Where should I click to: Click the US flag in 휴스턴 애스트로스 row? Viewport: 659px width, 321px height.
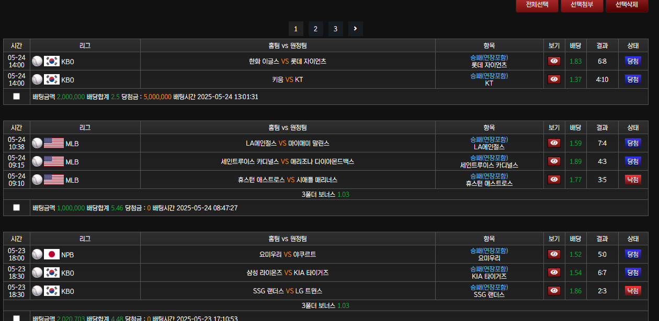[54, 180]
